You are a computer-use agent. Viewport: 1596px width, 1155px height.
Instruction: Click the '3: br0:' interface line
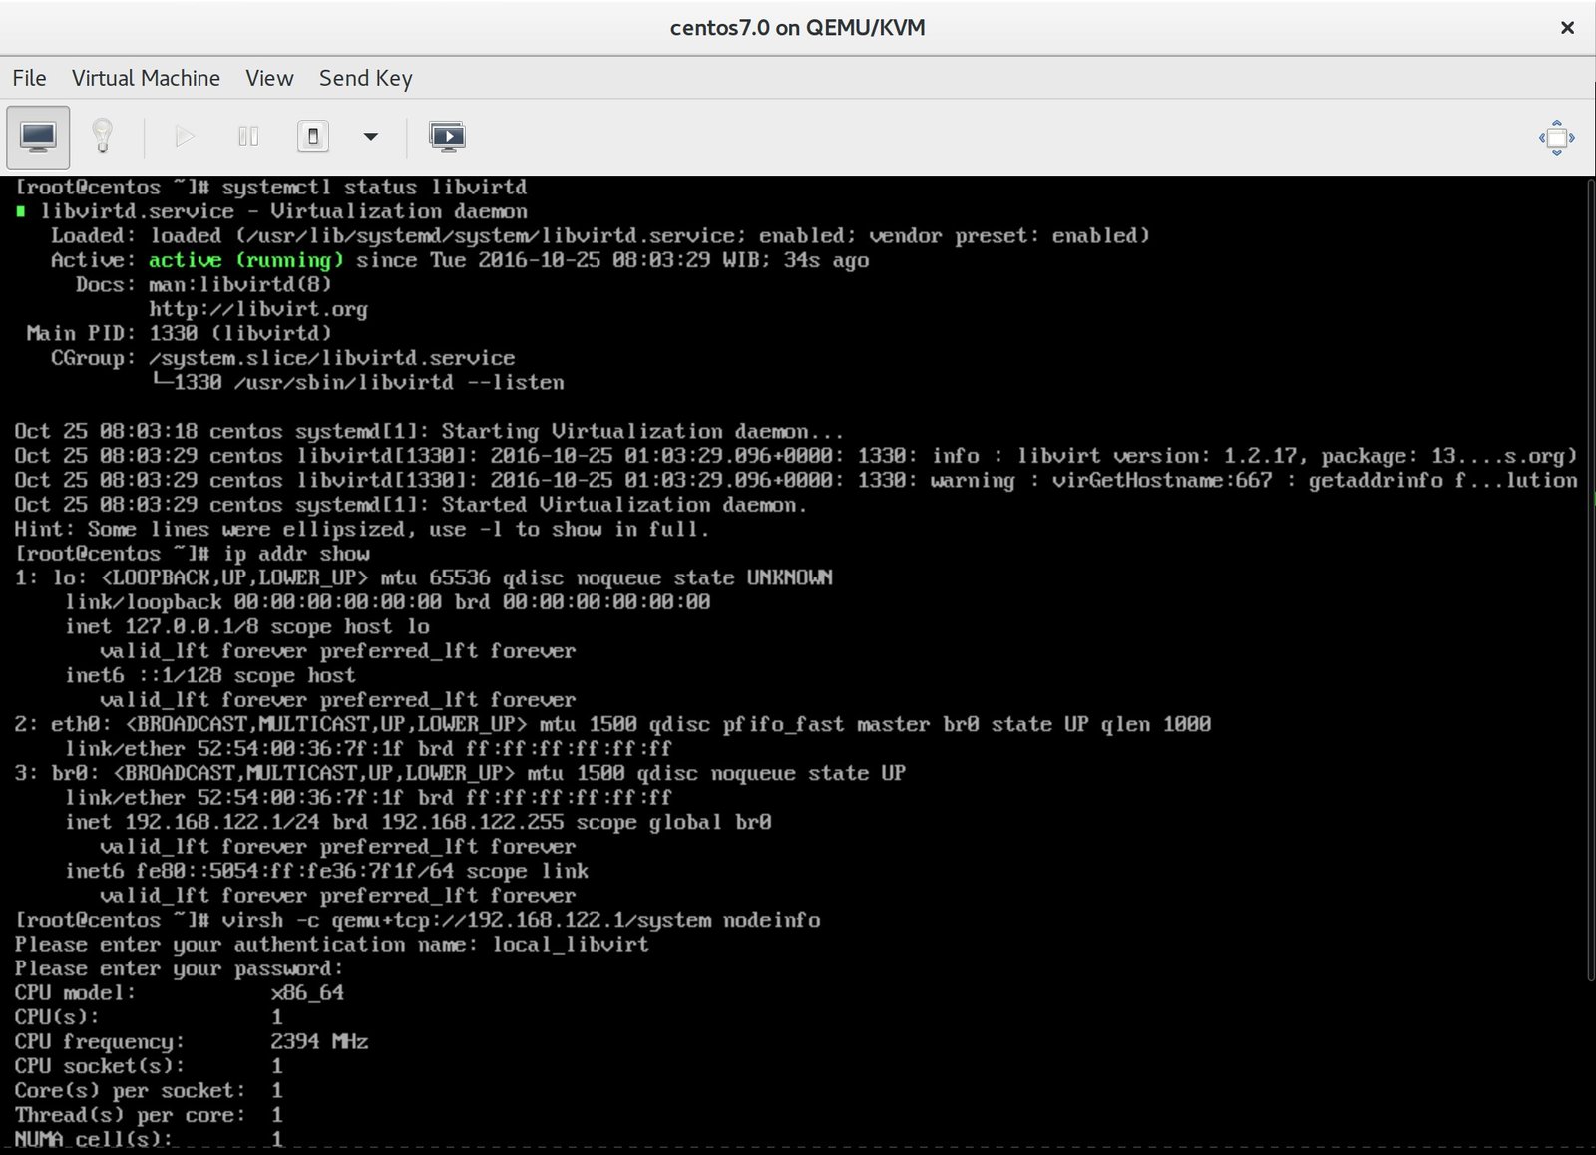(x=460, y=773)
